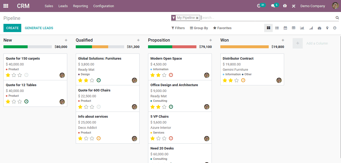
Task: Open activities clock icon with 31 badge
Action: pyautogui.click(x=259, y=6)
